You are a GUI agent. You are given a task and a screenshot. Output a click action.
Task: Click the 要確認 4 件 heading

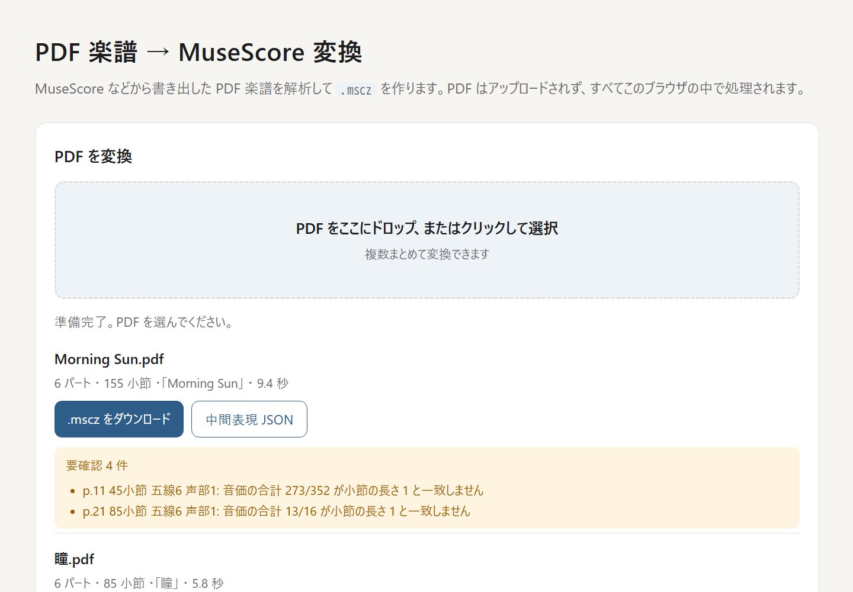tap(97, 466)
